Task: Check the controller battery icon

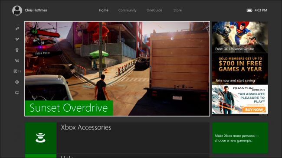Action: (249, 10)
